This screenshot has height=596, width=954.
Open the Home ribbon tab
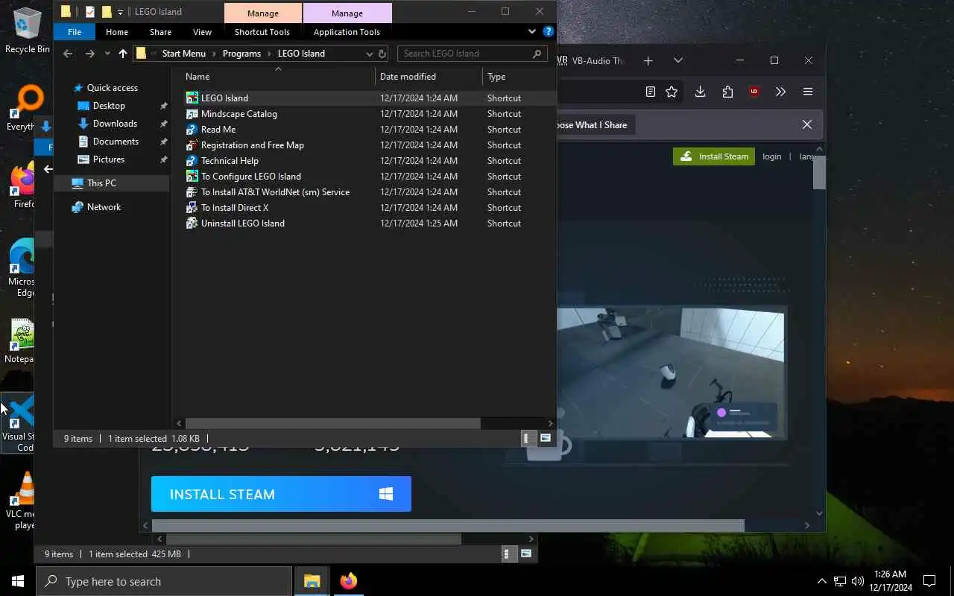tap(117, 32)
